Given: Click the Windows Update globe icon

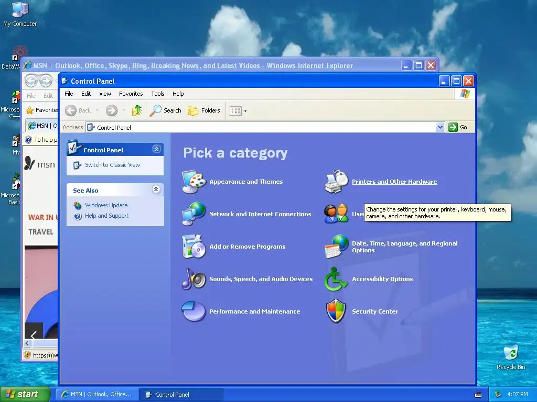Looking at the screenshot, I should tap(78, 205).
